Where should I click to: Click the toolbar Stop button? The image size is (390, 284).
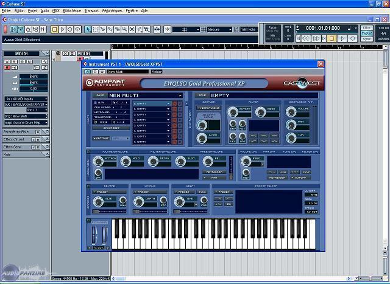pyautogui.click(x=54, y=30)
